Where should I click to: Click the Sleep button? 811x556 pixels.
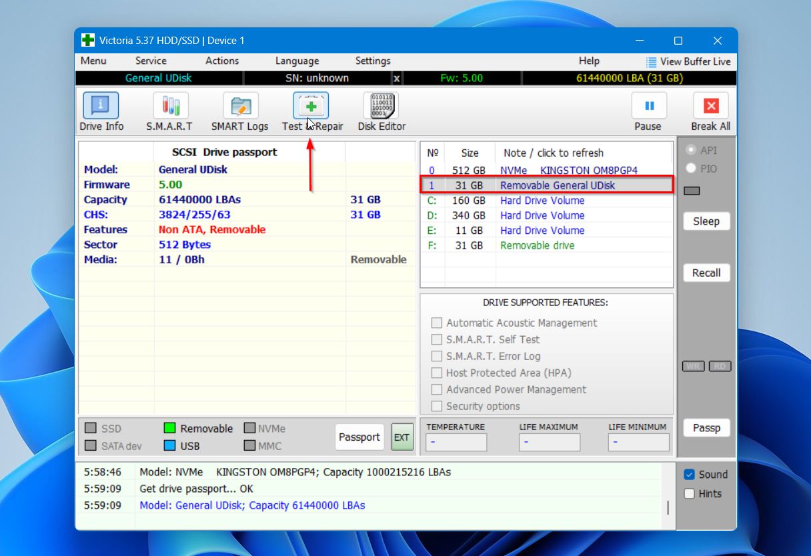click(x=706, y=221)
